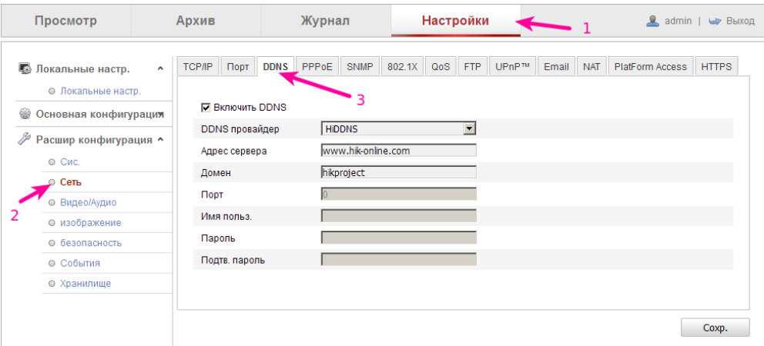Click the Выход logout link
This screenshot has width=764, height=346.
[740, 21]
